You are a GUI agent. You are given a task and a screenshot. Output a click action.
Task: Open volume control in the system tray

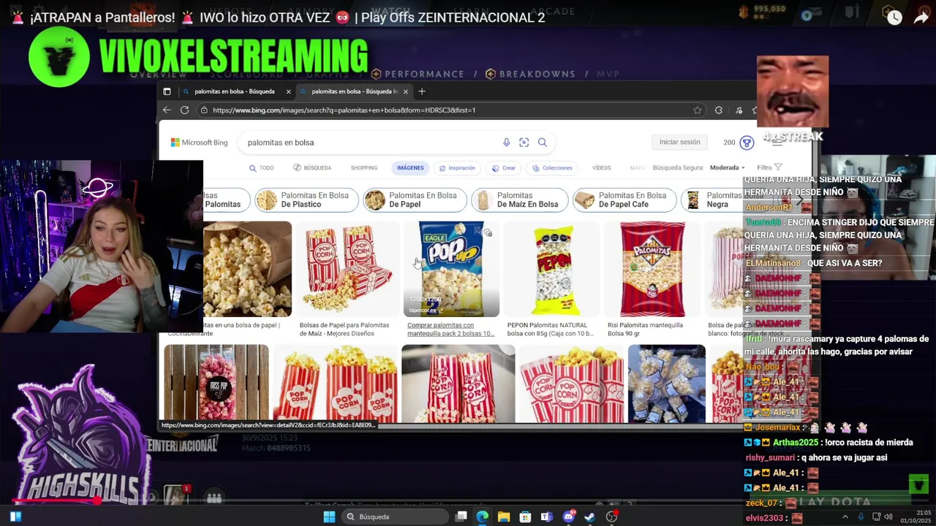[888, 517]
